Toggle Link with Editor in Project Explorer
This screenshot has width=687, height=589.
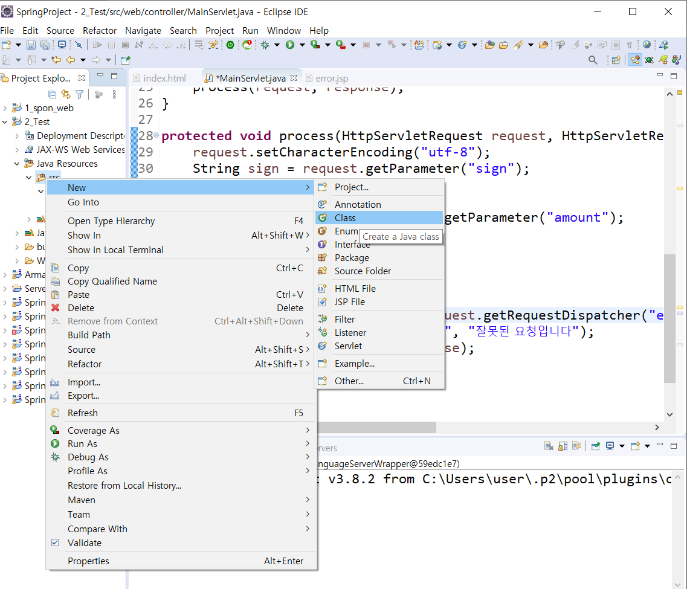[66, 94]
